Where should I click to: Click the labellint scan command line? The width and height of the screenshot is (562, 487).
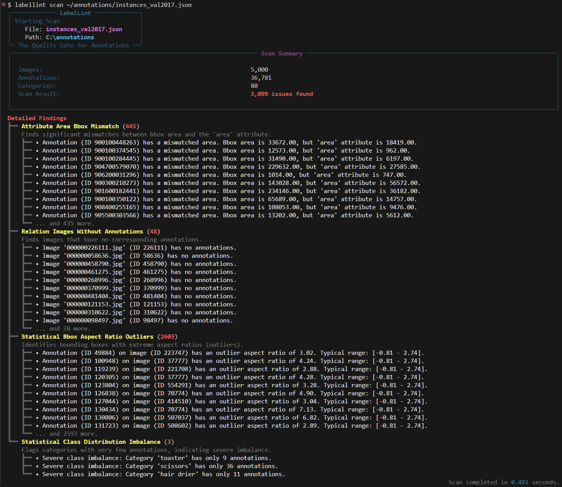(x=103, y=5)
